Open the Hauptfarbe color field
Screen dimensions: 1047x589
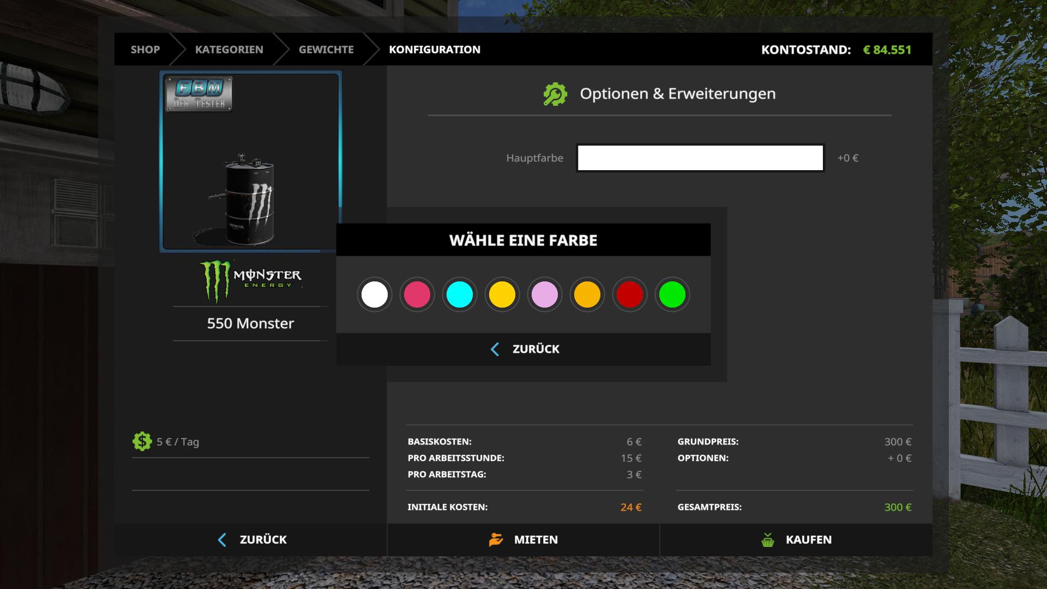[700, 158]
